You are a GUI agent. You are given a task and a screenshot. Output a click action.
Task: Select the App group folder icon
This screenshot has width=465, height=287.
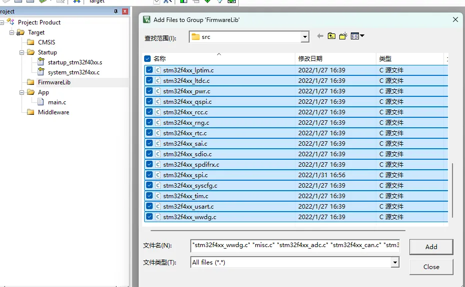tap(31, 92)
